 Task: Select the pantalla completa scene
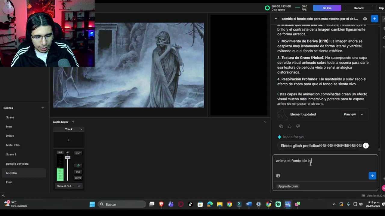click(23, 164)
